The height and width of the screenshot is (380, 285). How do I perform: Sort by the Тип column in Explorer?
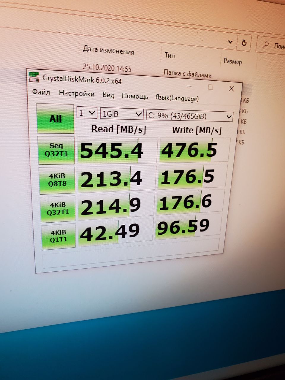[x=170, y=55]
